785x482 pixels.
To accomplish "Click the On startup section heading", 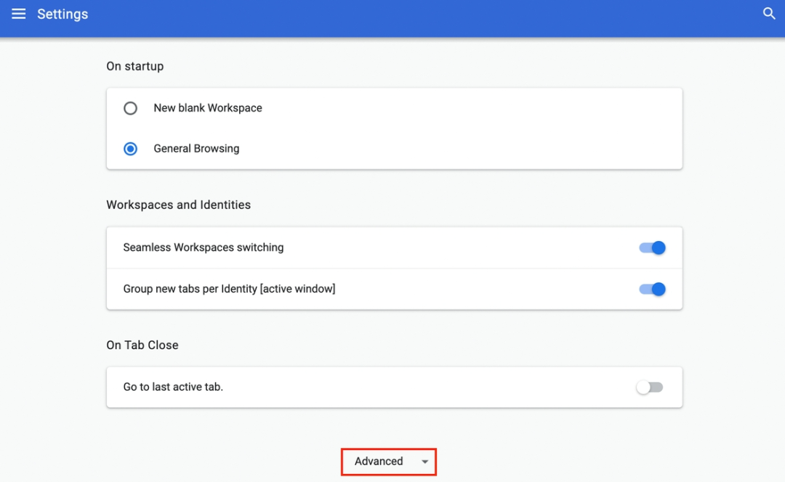I will click(x=134, y=66).
